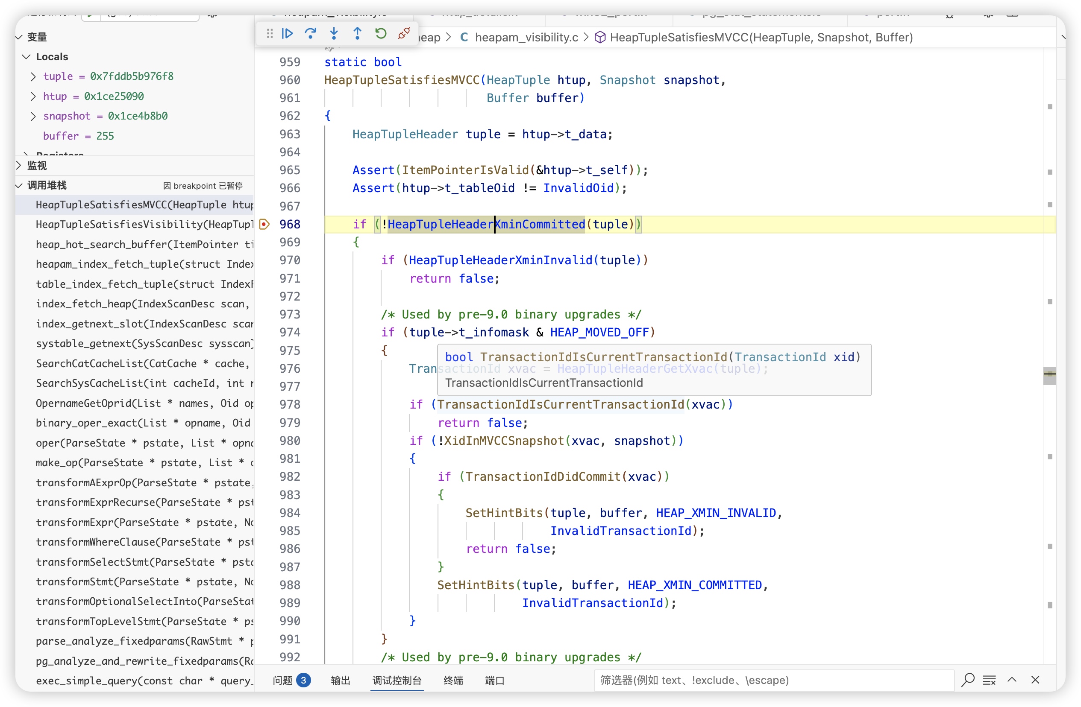Maximize the bottom panel with caret icon
The width and height of the screenshot is (1081, 707).
tap(1012, 680)
